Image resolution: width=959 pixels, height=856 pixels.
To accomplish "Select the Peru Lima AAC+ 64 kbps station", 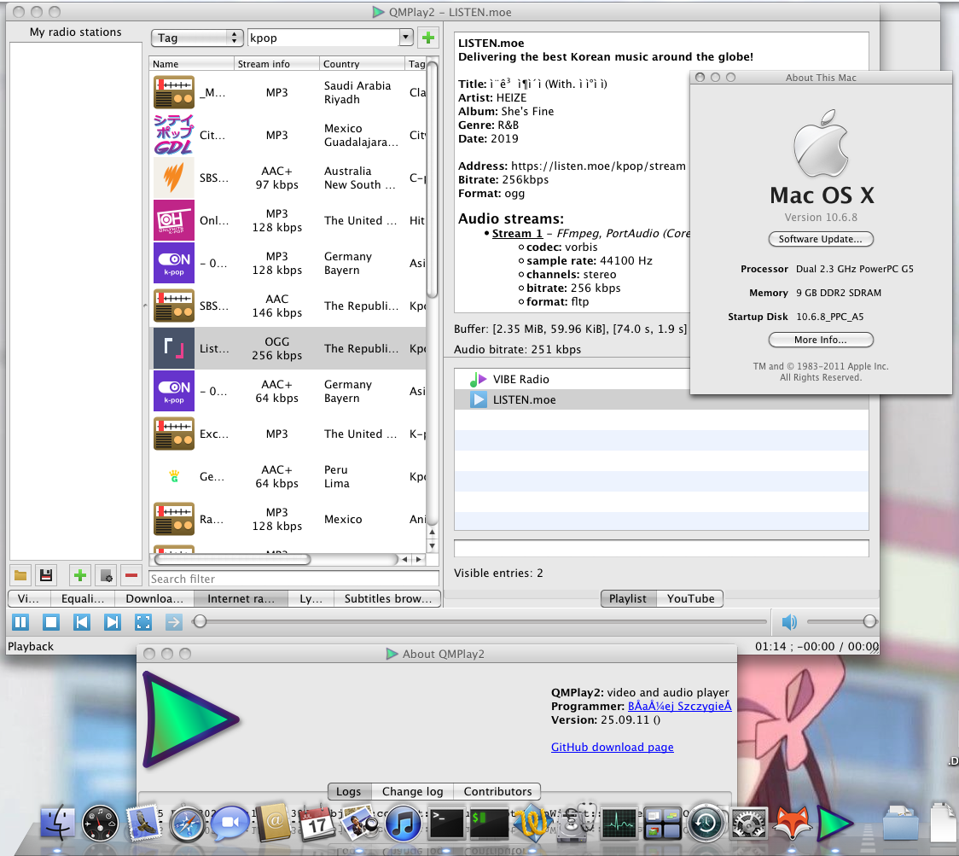I will (x=288, y=476).
